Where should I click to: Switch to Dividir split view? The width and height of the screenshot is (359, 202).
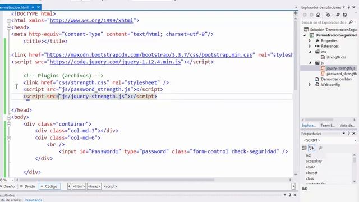(27, 186)
